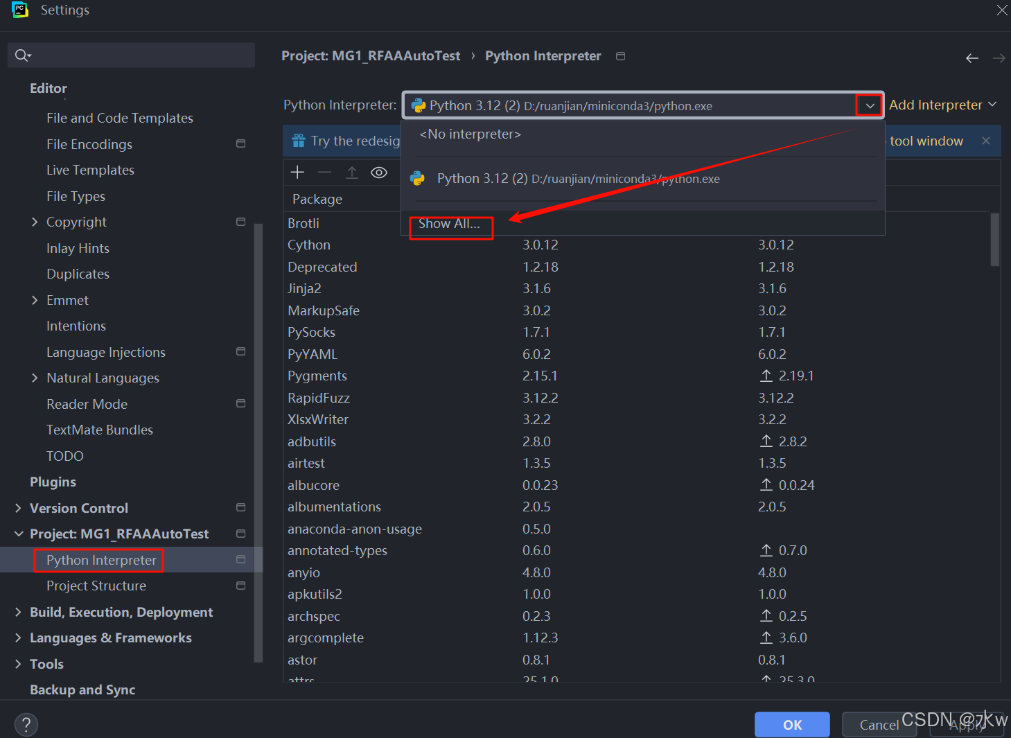Select the airtest package row
This screenshot has width=1011, height=738.
click(x=638, y=463)
